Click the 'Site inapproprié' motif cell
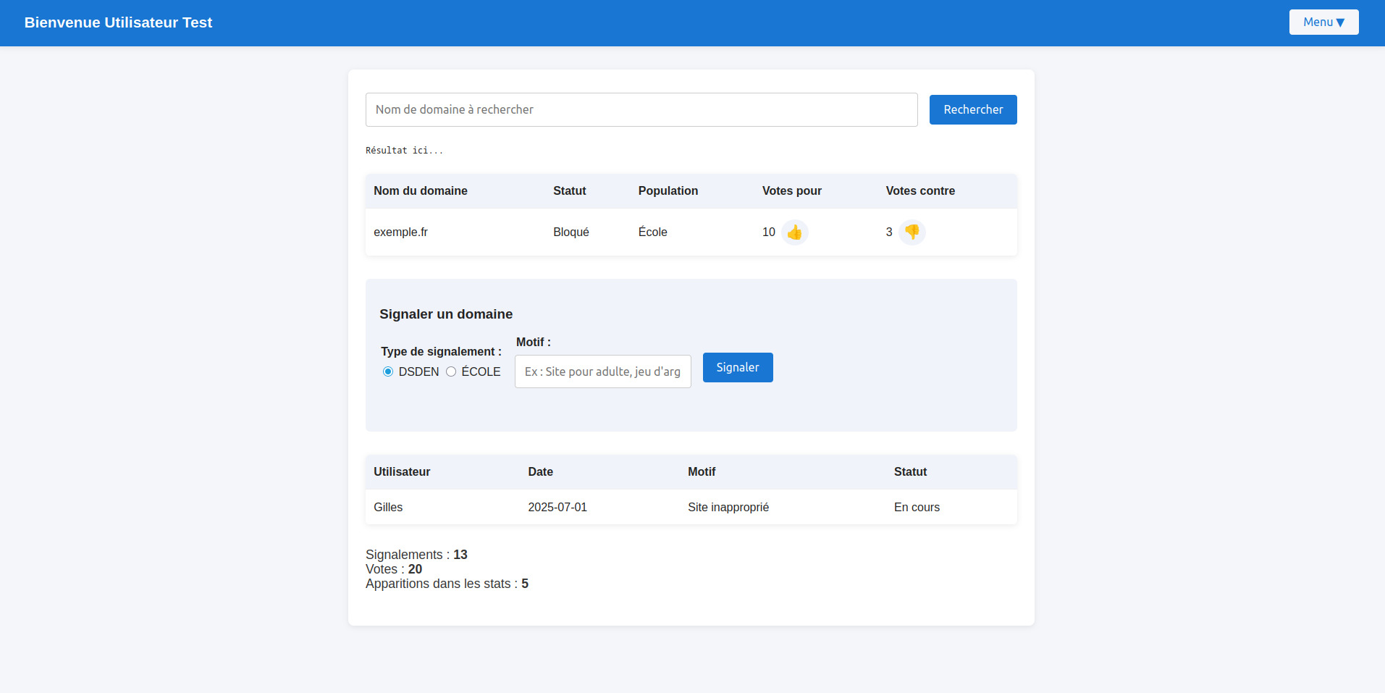The width and height of the screenshot is (1385, 693). tap(728, 508)
